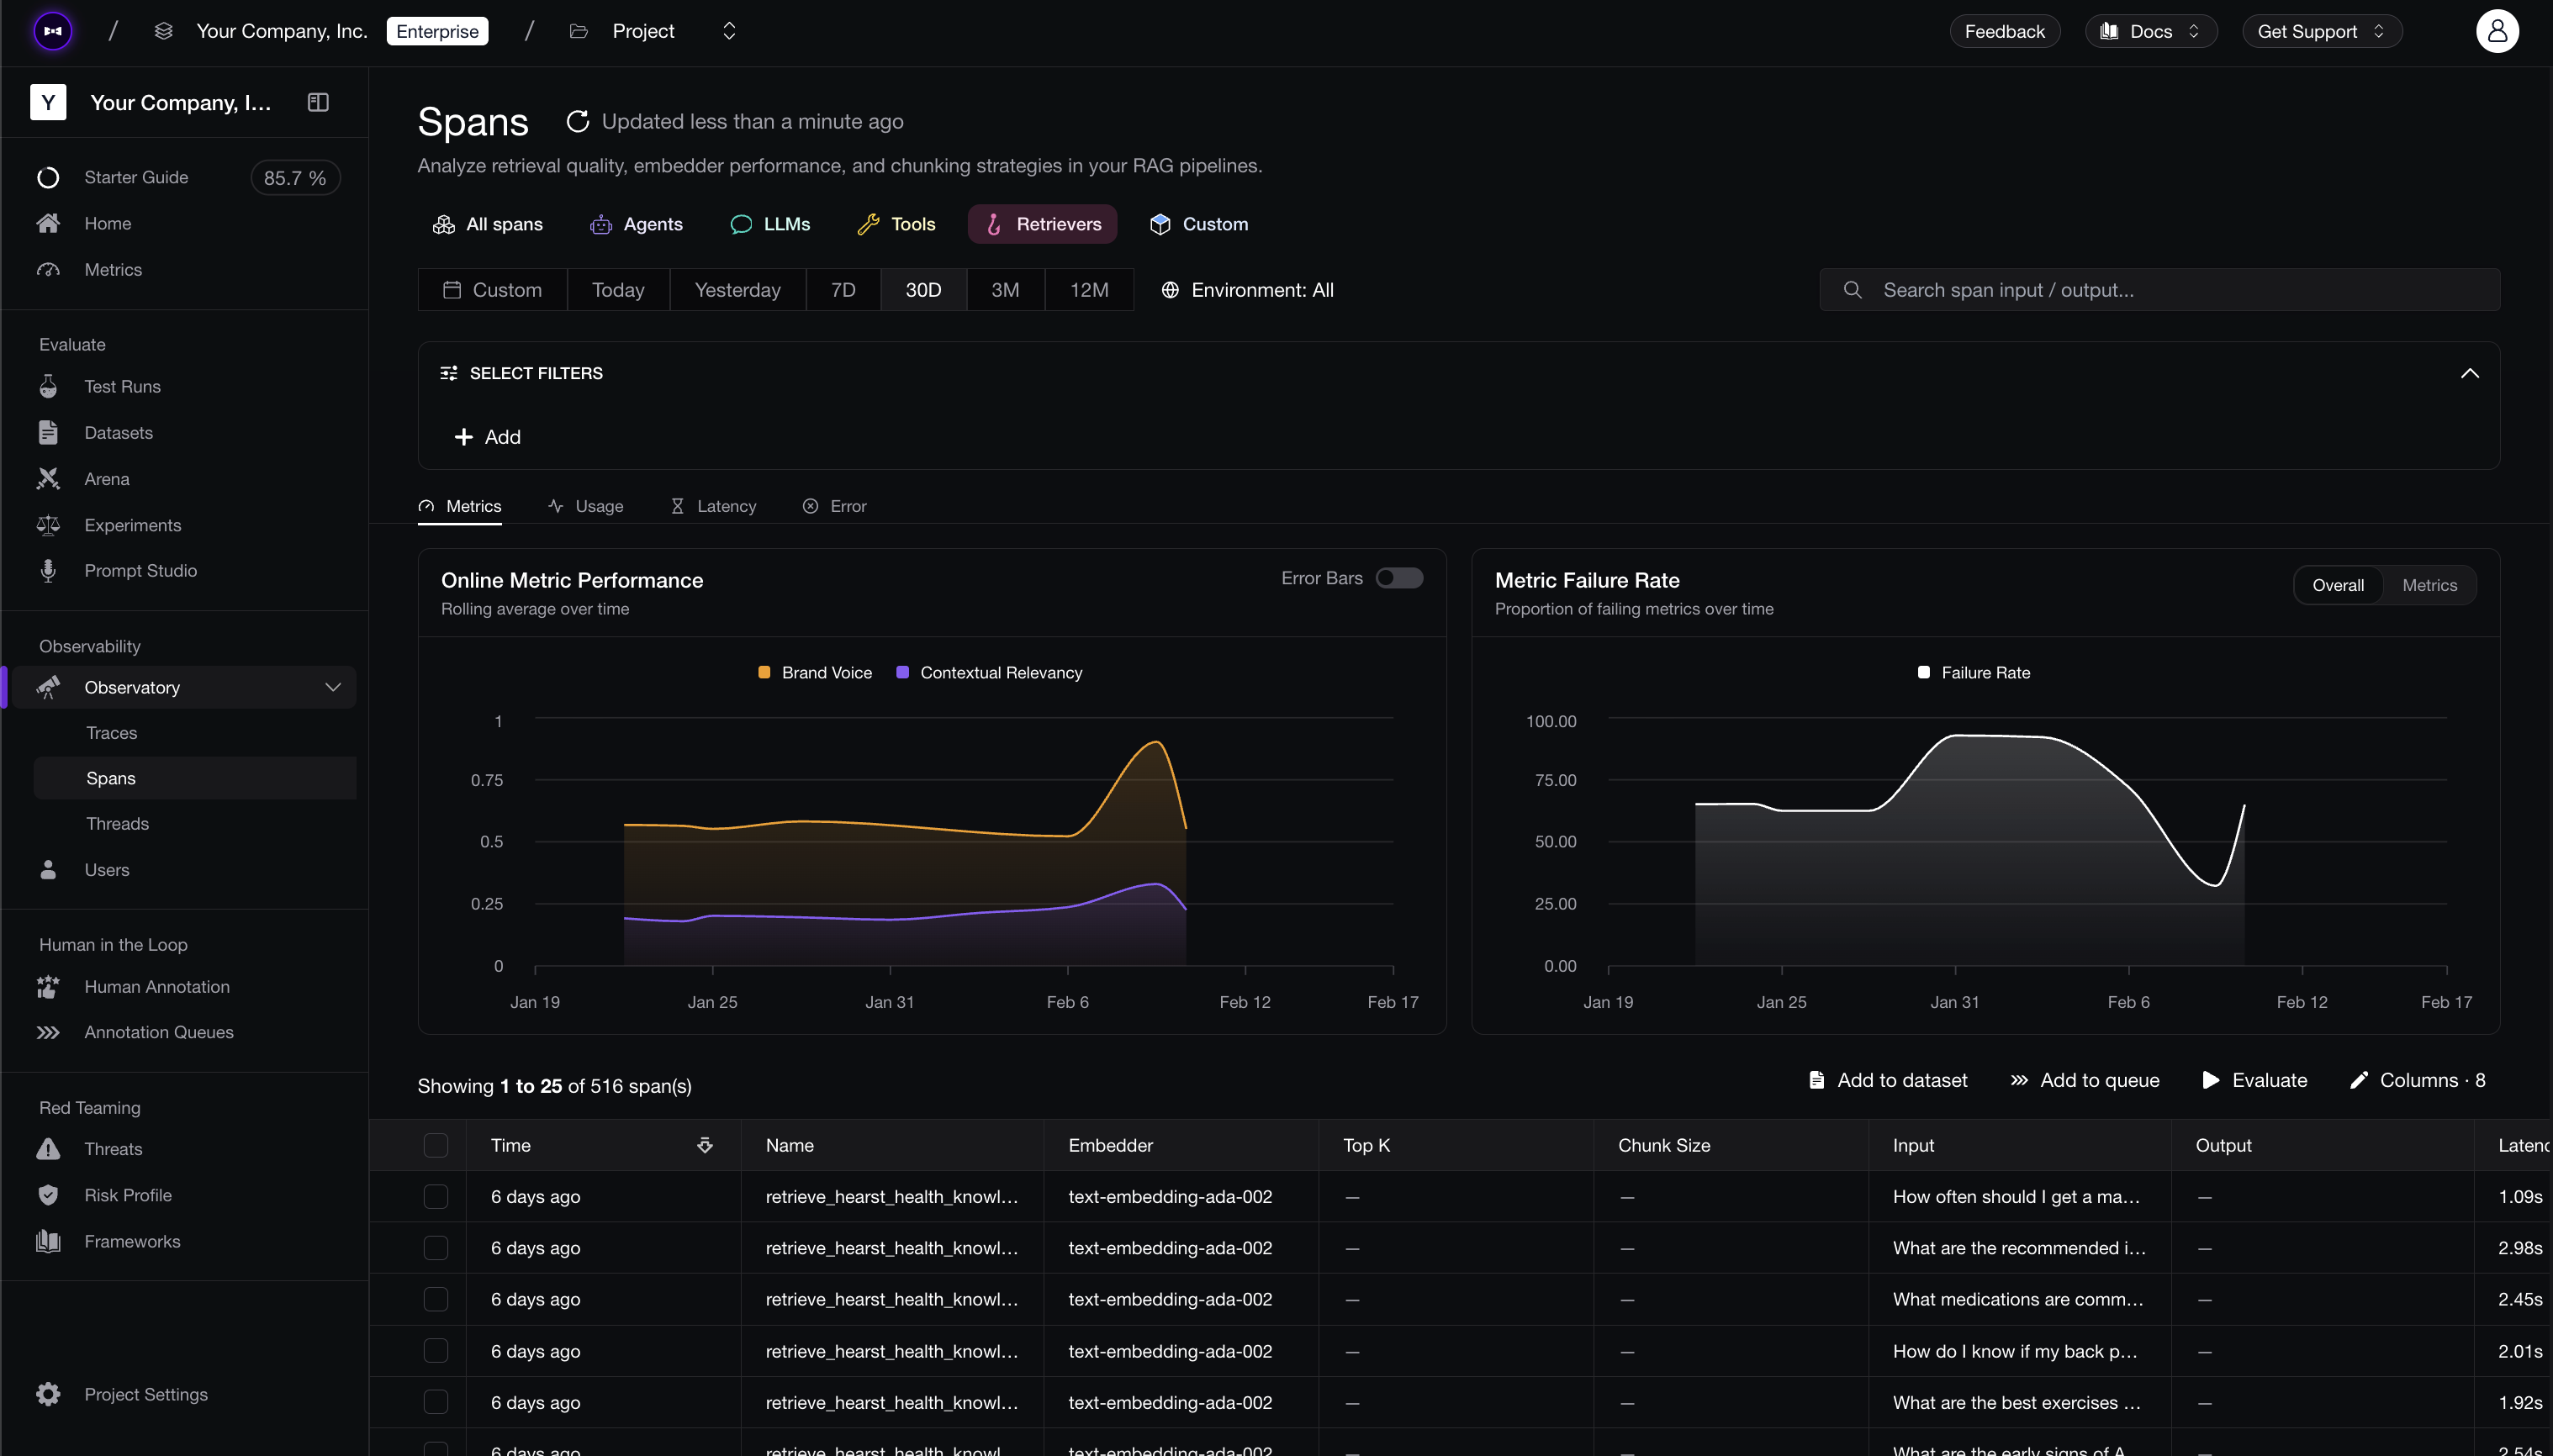Image resolution: width=2553 pixels, height=1456 pixels.
Task: Select the Agents span type tab
Action: 636,224
